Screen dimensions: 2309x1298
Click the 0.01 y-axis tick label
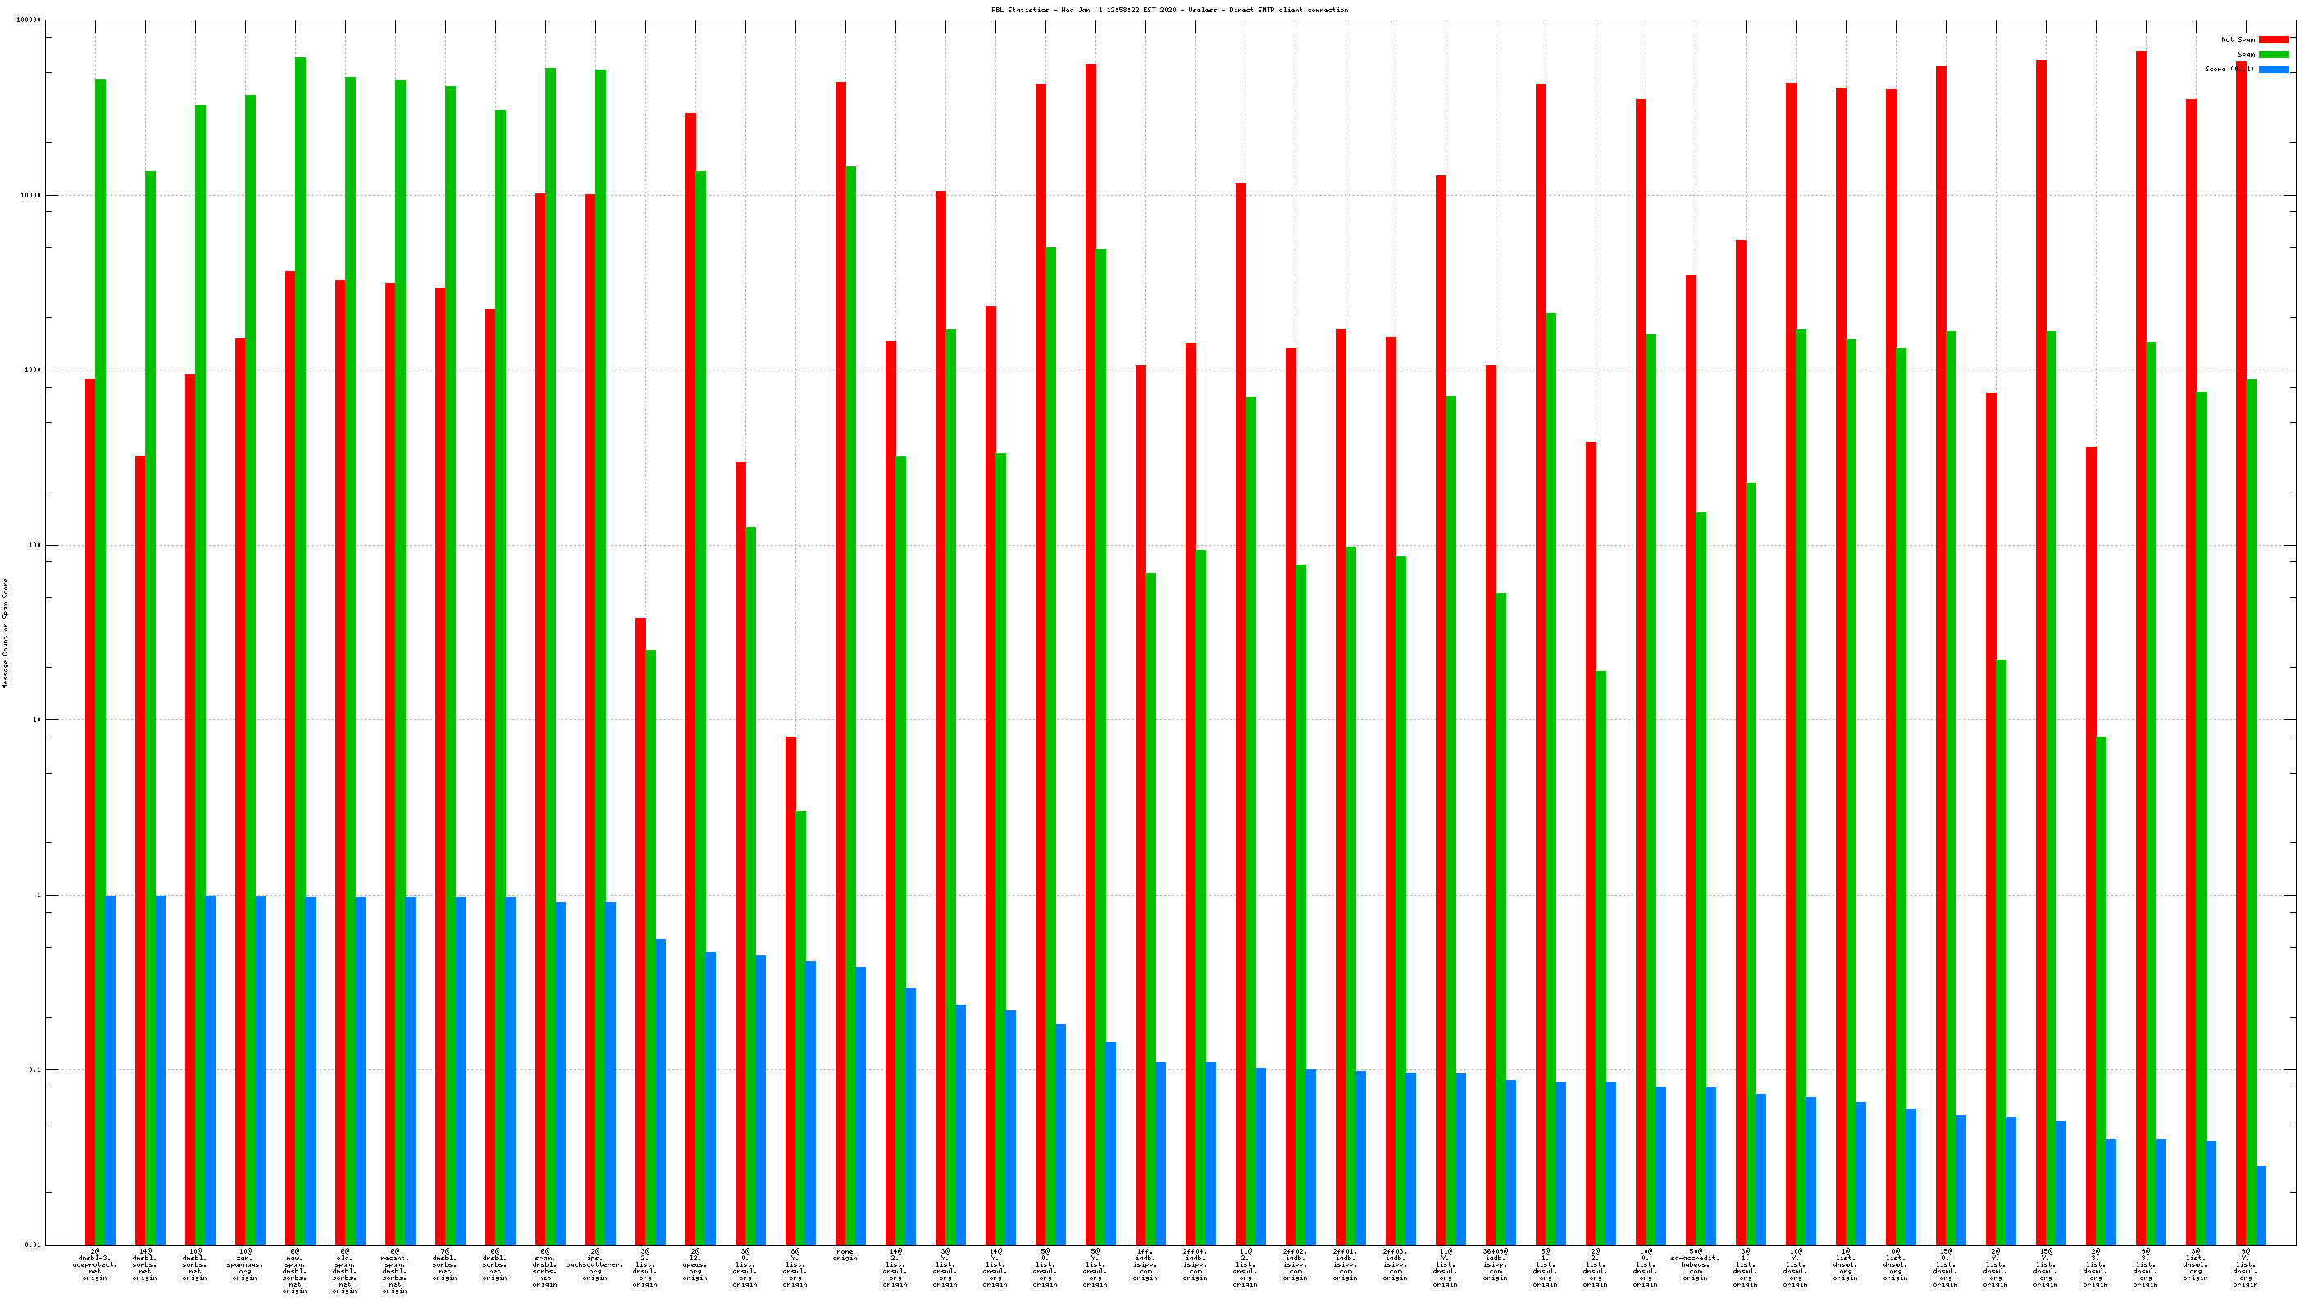point(32,1244)
